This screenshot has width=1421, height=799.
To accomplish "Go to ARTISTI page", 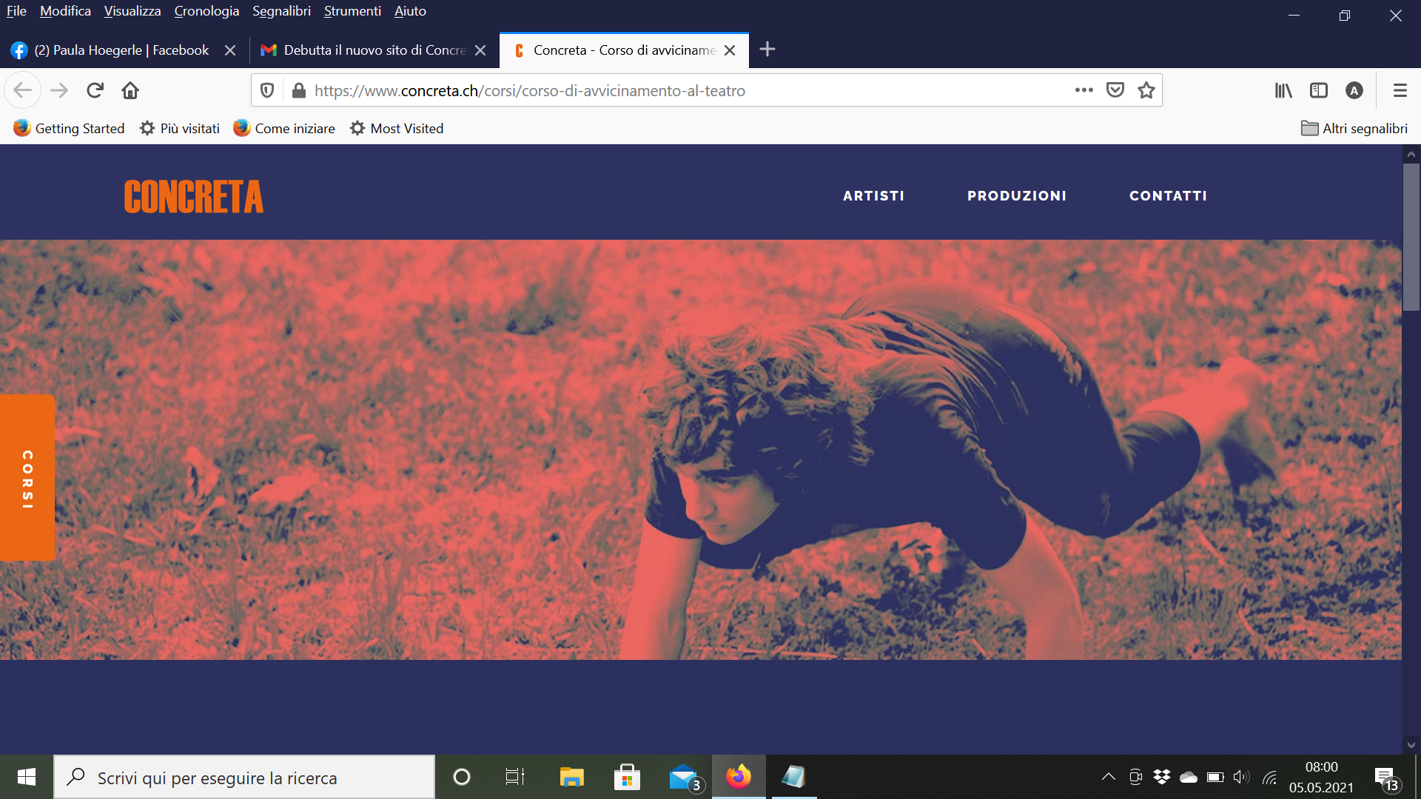I will 873,196.
